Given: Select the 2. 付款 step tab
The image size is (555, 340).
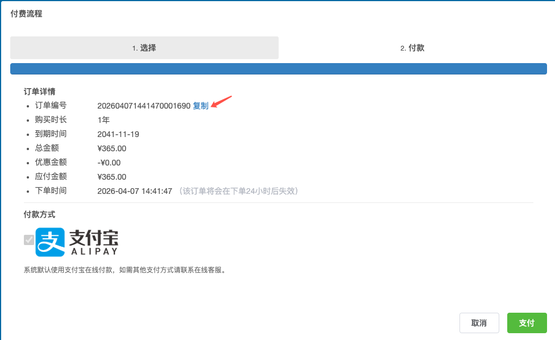Looking at the screenshot, I should [412, 48].
